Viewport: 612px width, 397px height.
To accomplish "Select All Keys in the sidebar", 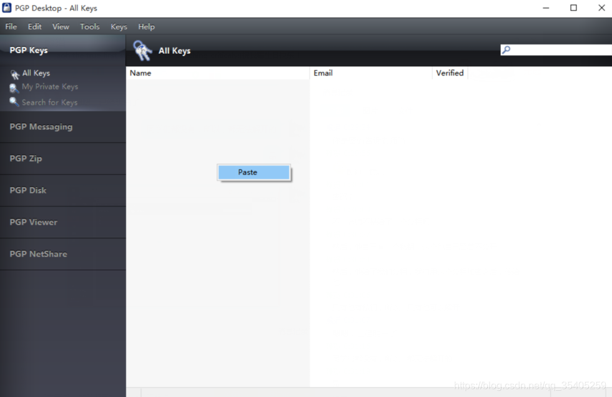I will (x=36, y=73).
